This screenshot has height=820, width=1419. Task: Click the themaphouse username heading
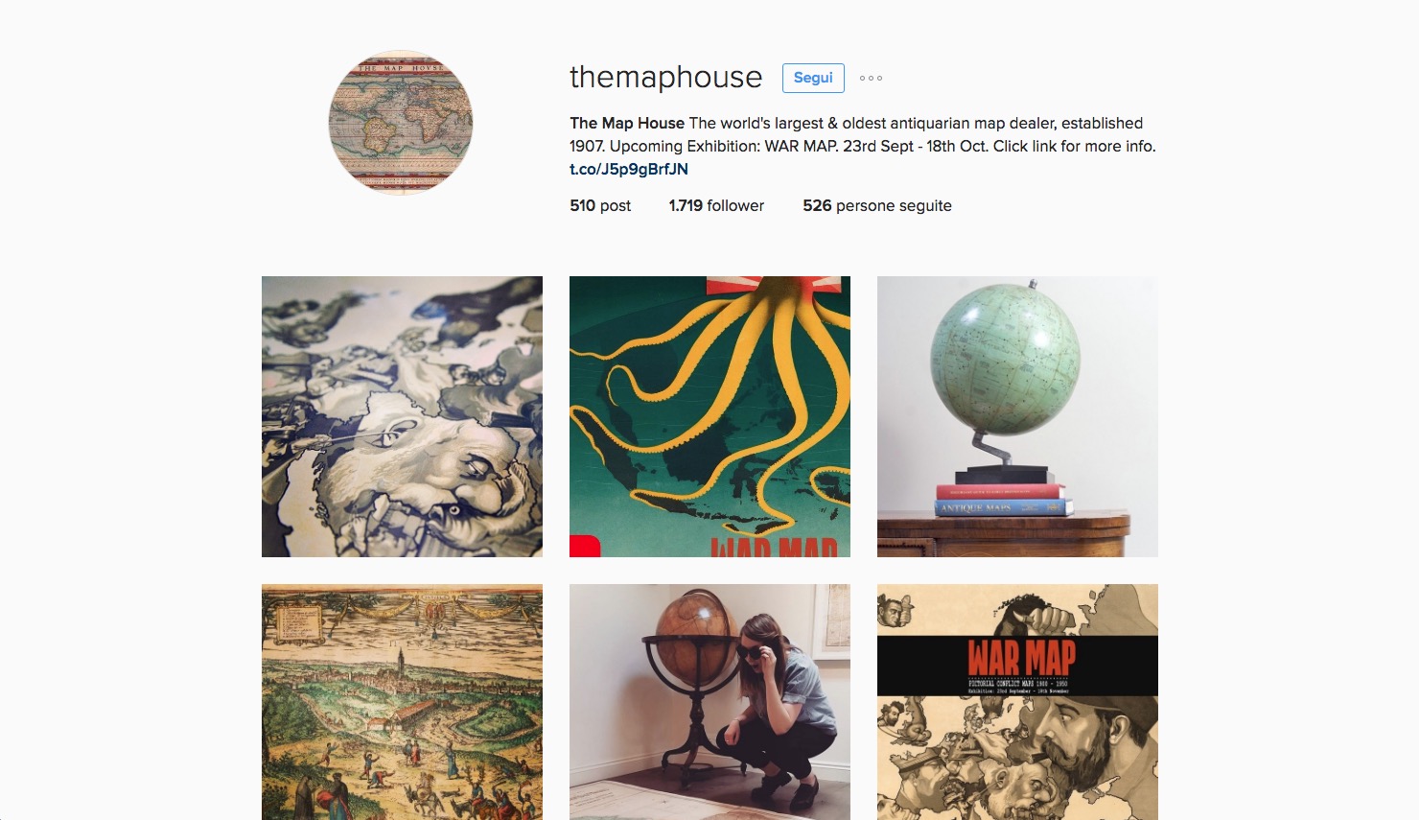666,77
